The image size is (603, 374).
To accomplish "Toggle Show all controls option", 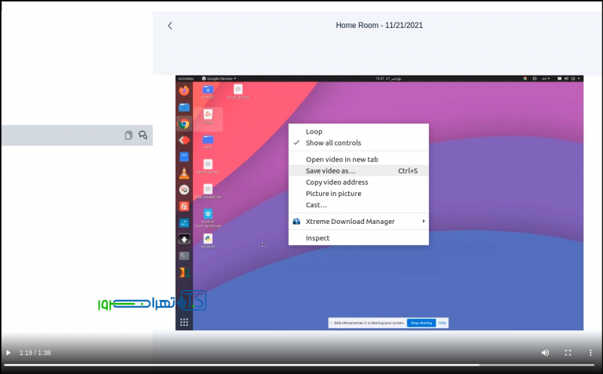I will pos(333,143).
